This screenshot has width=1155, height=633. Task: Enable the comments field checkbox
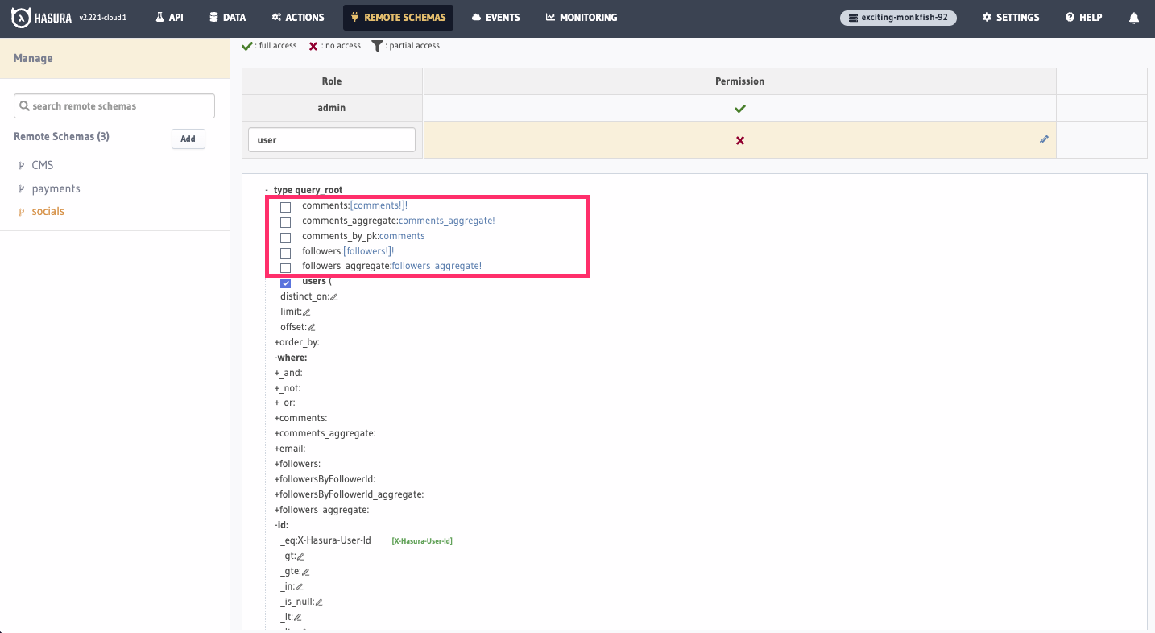point(285,207)
